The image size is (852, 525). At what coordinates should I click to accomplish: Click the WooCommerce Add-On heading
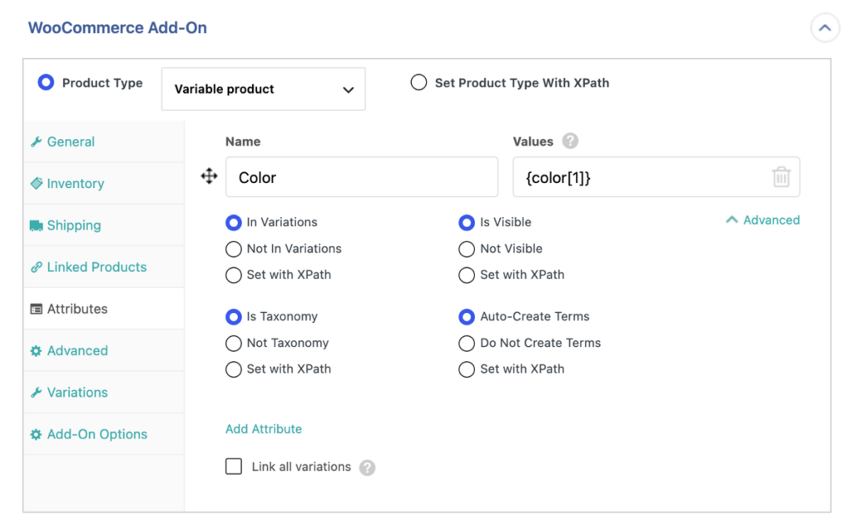coord(117,27)
